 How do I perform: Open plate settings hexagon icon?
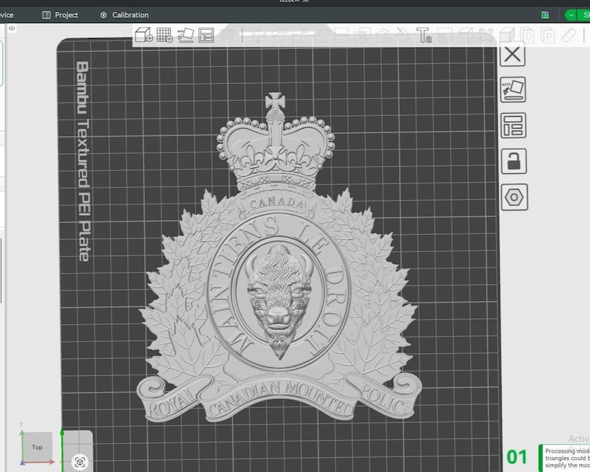[x=514, y=197]
